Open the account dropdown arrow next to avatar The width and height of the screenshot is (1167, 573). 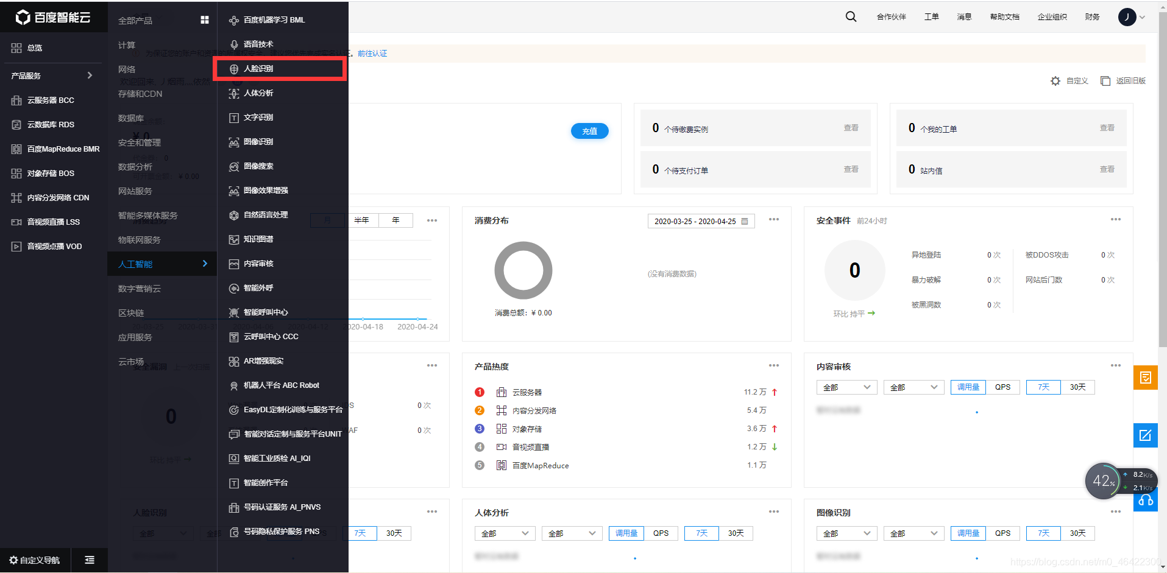click(1142, 17)
